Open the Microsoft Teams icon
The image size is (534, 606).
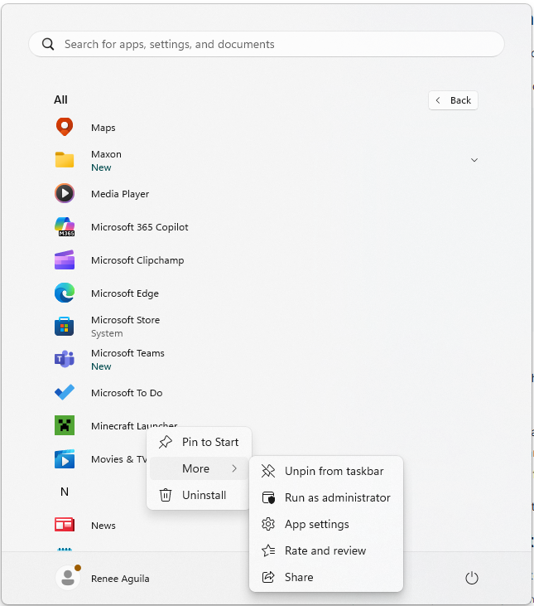(65, 359)
